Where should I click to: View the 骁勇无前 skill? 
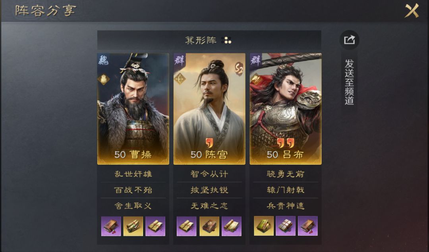[x=286, y=174]
